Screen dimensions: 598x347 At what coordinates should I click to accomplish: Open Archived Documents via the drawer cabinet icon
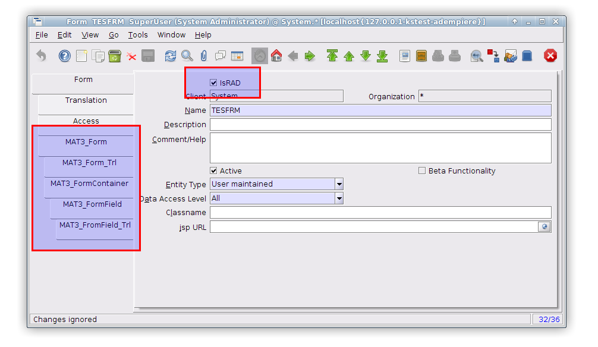pos(421,56)
